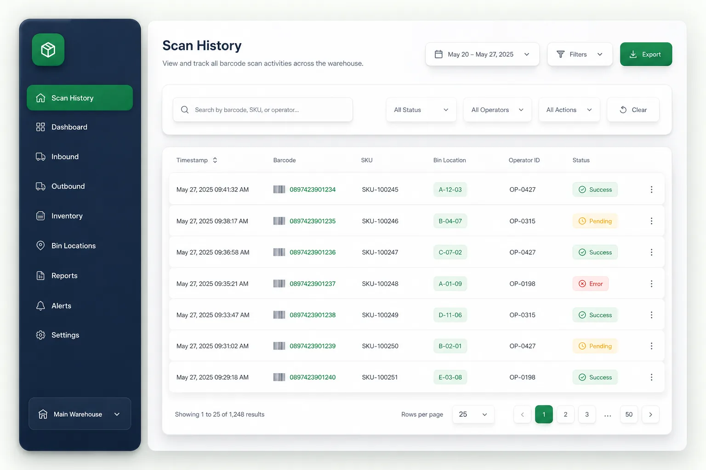
Task: Switch warehouse via Main Warehouse selector
Action: pos(80,414)
